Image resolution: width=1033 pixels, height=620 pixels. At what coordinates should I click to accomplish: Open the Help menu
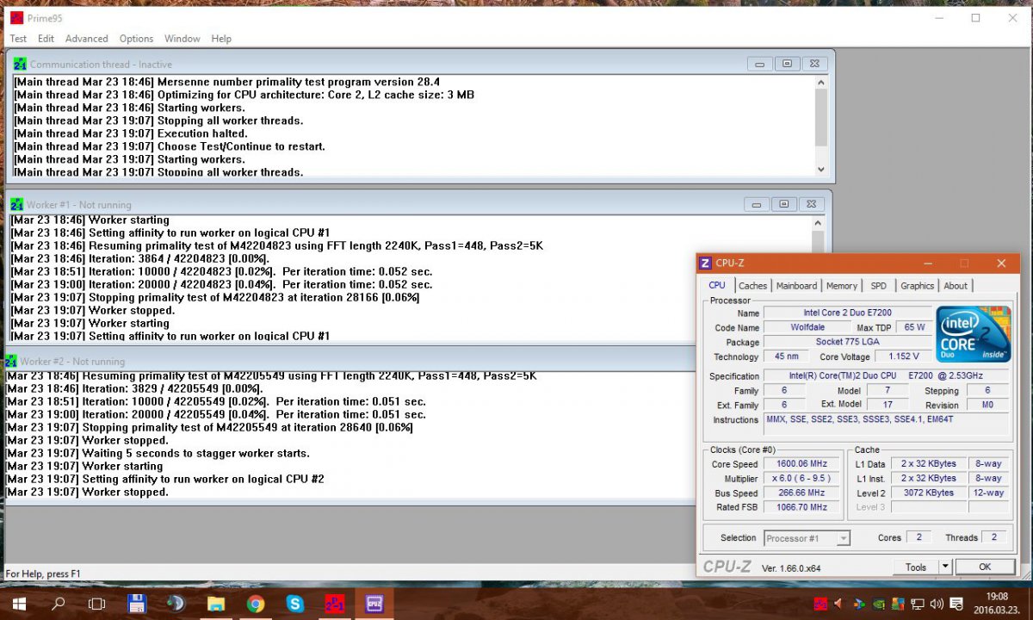click(221, 39)
